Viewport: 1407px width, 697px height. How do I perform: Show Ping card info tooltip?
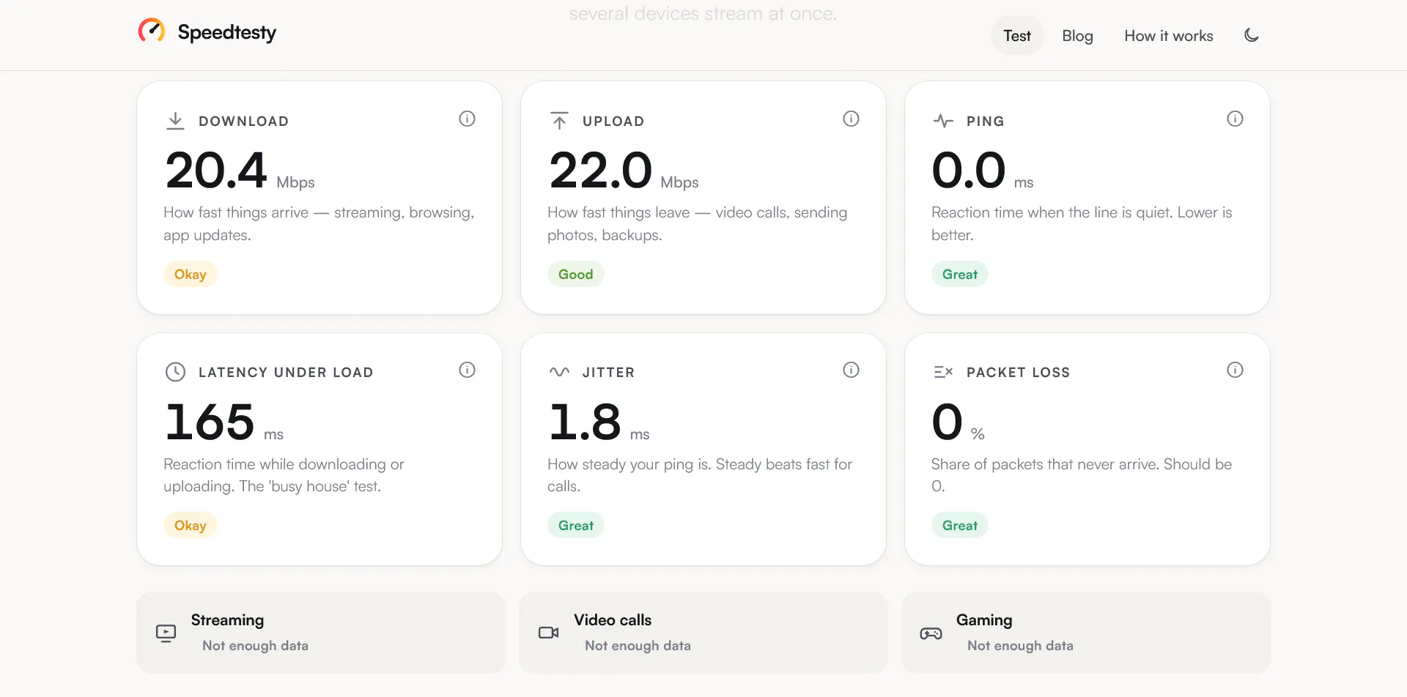click(1235, 119)
